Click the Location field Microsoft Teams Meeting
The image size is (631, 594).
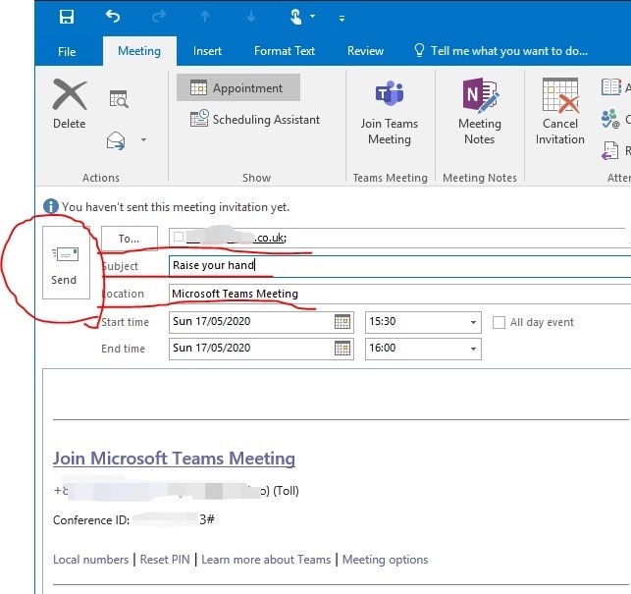[x=399, y=294]
